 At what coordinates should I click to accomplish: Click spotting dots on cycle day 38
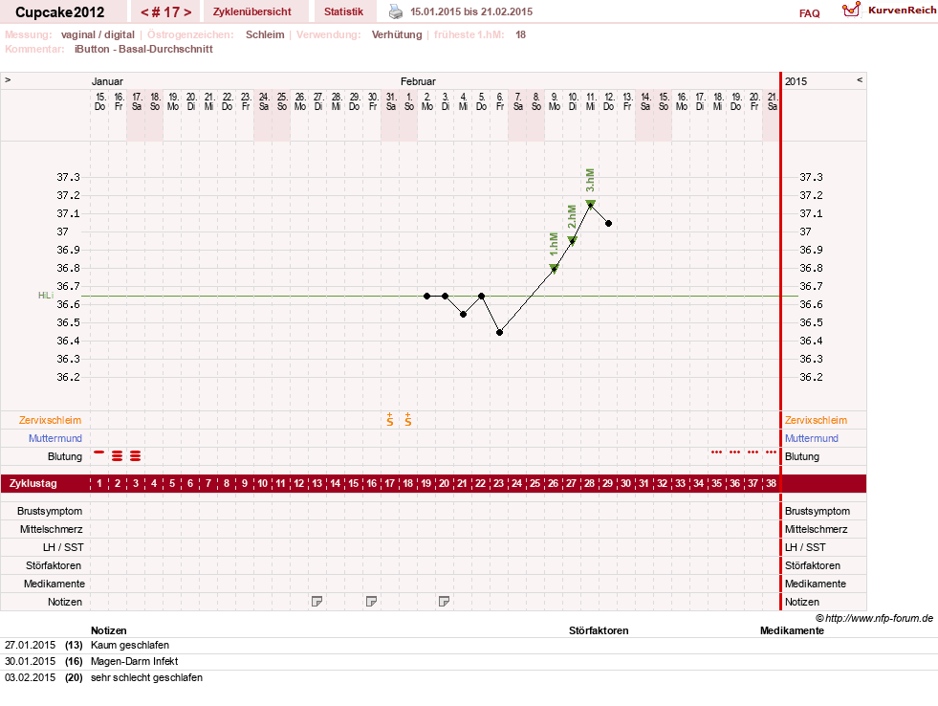click(x=771, y=452)
